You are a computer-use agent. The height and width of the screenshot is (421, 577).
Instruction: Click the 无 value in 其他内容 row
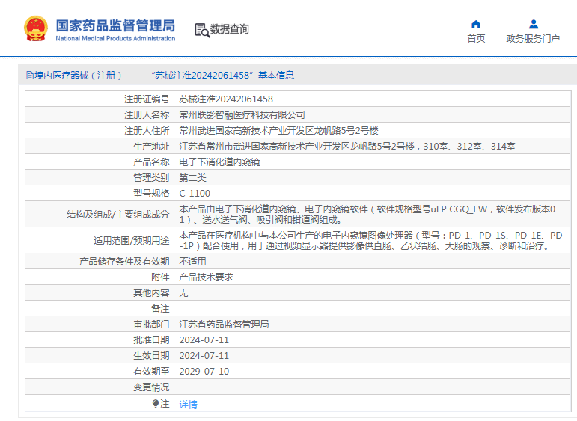pyautogui.click(x=183, y=293)
